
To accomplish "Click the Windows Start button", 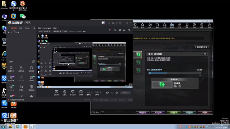I will pos(3,127).
